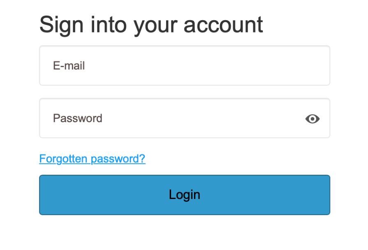The height and width of the screenshot is (250, 368).
Task: Place cursor in the E-mail box
Action: (184, 66)
